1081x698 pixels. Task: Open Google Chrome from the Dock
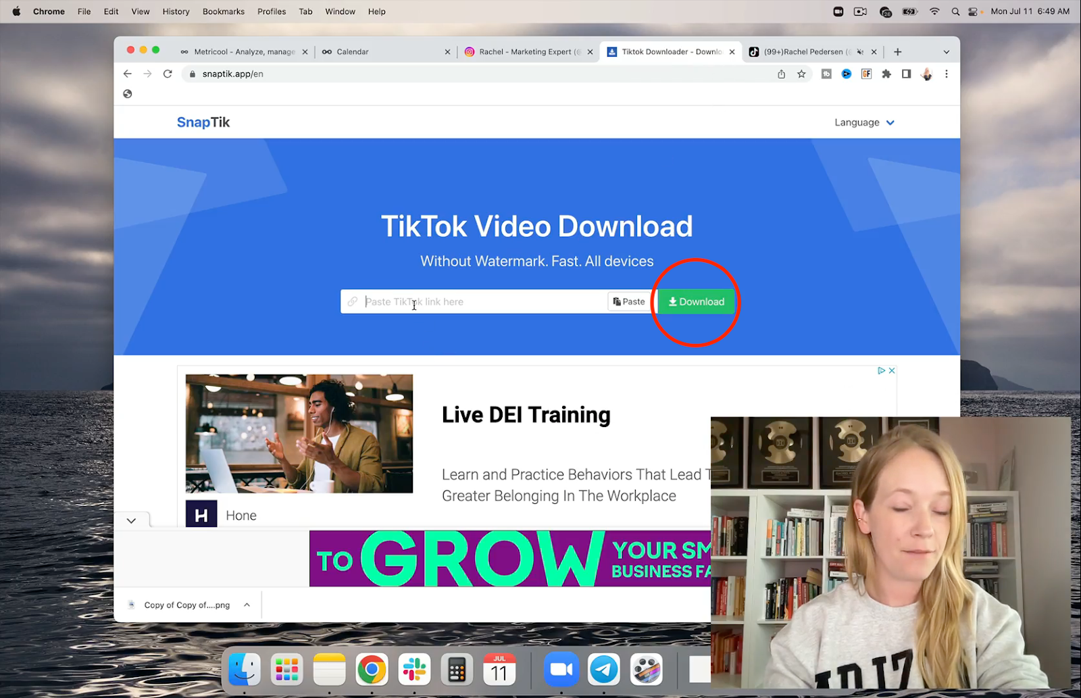pyautogui.click(x=372, y=670)
